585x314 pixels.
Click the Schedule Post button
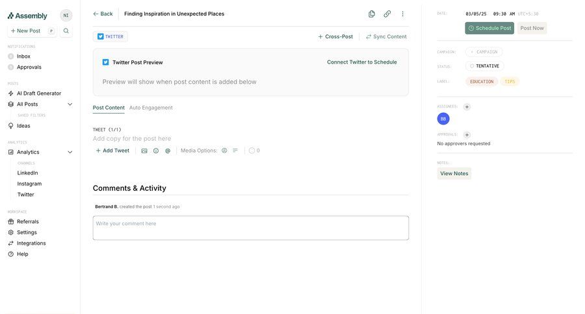click(x=489, y=29)
